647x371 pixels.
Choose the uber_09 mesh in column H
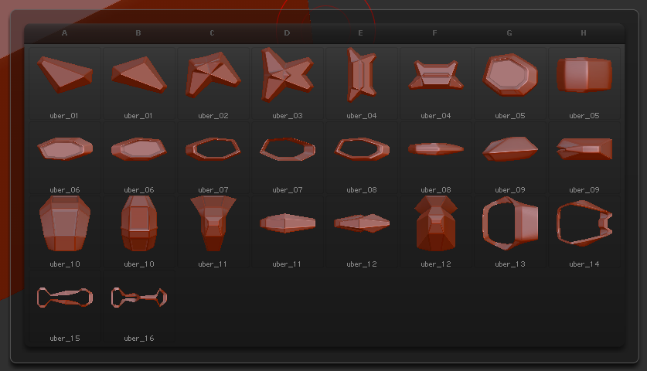point(584,158)
